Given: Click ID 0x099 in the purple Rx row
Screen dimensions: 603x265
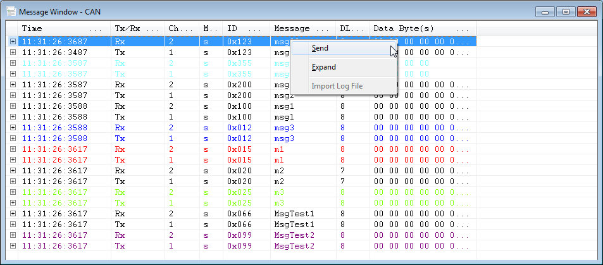Looking at the screenshot, I should (240, 235).
